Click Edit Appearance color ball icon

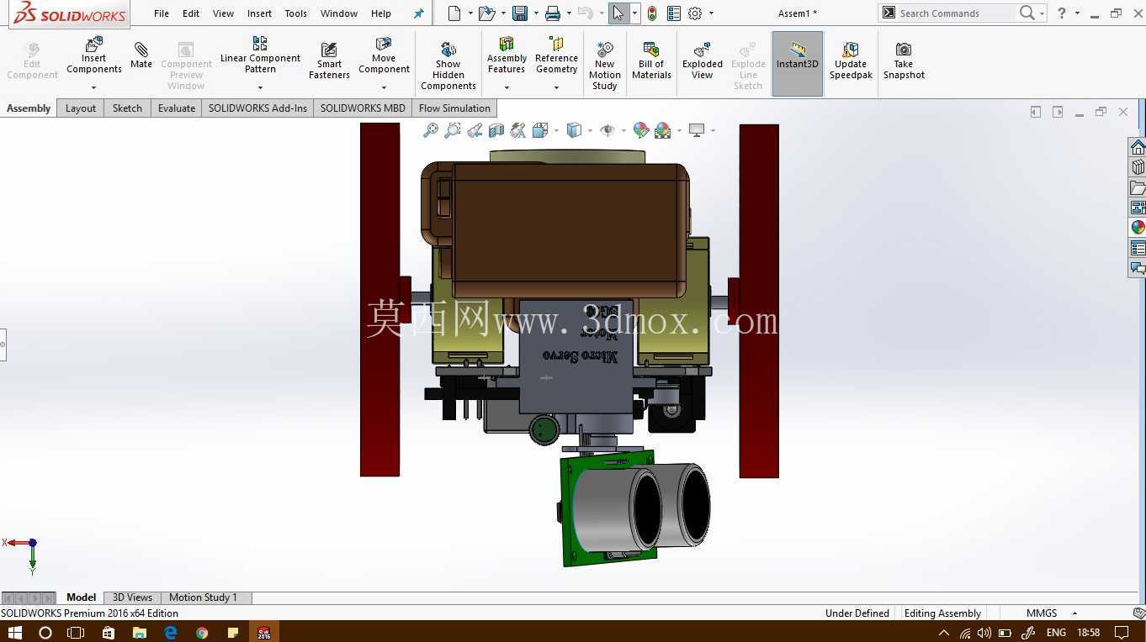point(641,130)
